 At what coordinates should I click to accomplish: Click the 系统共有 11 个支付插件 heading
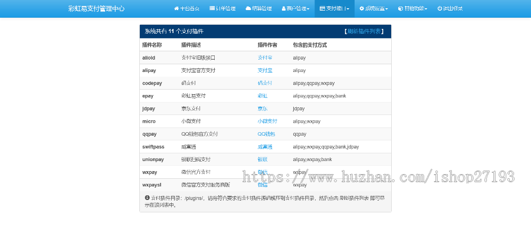pos(174,31)
